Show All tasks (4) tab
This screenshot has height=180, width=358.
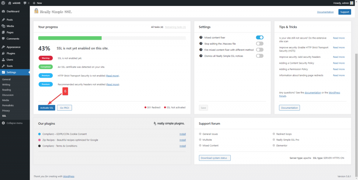(157, 27)
